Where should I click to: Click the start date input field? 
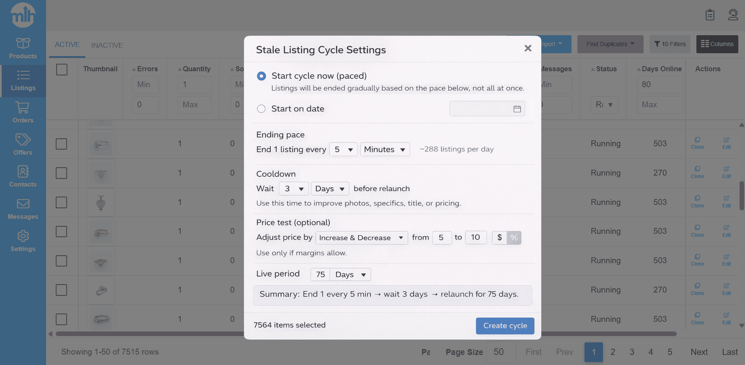click(487, 109)
